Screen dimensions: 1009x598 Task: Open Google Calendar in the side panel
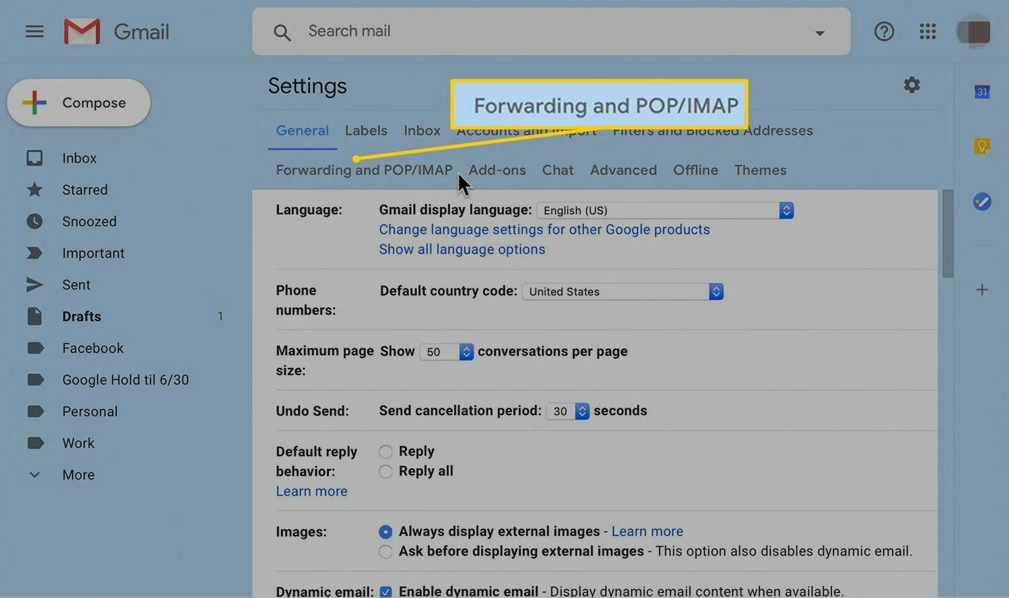click(981, 91)
